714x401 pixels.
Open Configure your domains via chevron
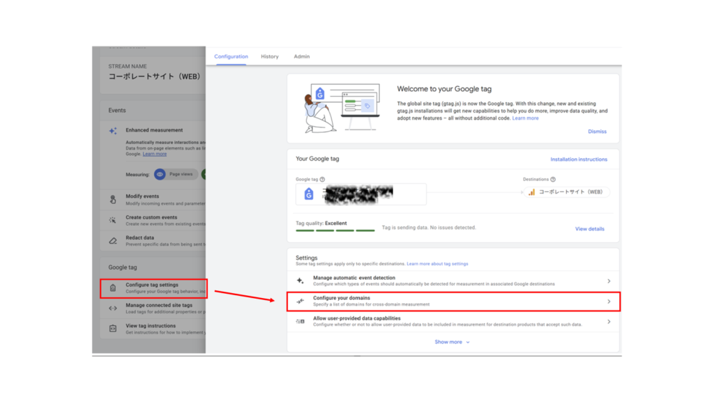click(x=609, y=301)
